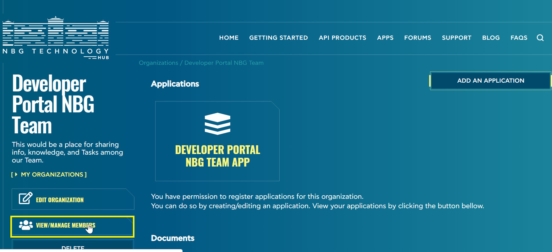Visit the Forums section
This screenshot has height=252, width=552.
418,38
